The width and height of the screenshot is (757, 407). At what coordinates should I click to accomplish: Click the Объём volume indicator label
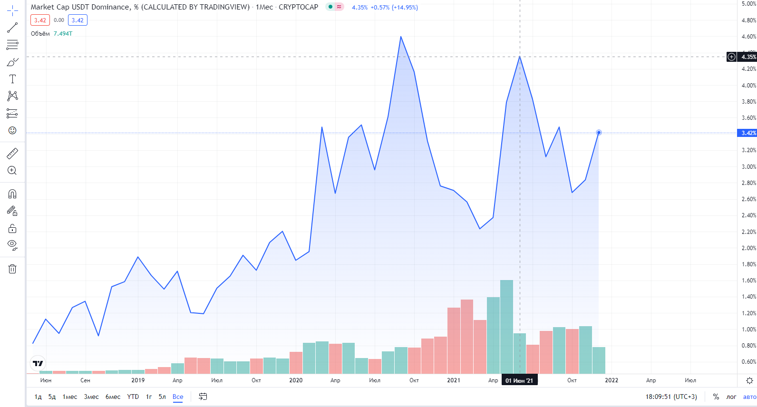point(40,34)
